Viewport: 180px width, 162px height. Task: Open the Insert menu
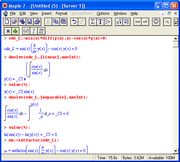click(x=46, y=13)
